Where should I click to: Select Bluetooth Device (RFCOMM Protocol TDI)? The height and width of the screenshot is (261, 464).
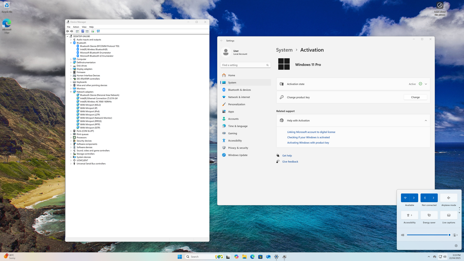99,46
